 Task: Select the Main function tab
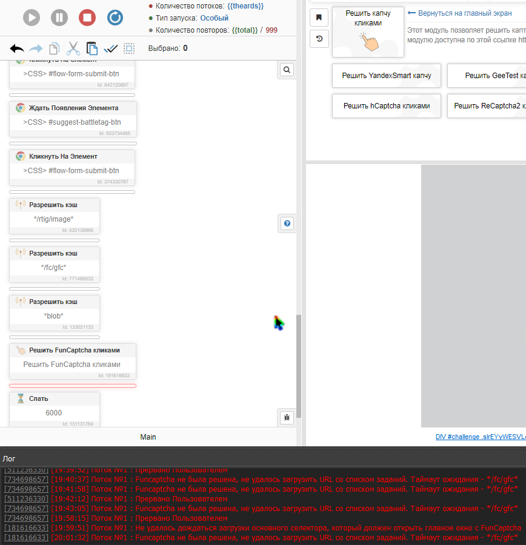coord(148,437)
